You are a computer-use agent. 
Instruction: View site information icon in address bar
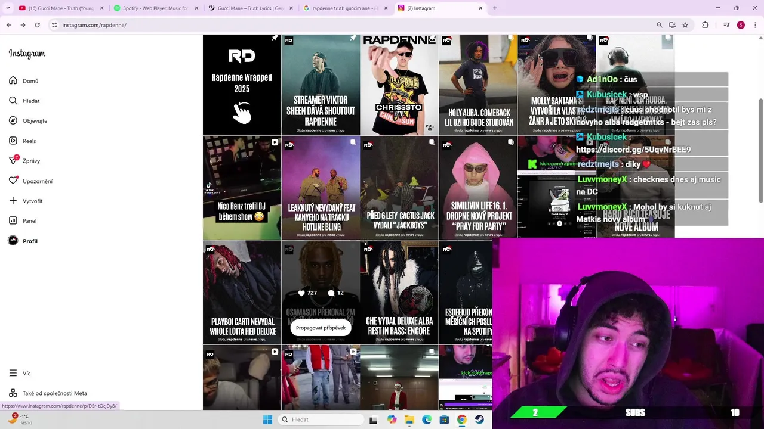click(x=54, y=25)
